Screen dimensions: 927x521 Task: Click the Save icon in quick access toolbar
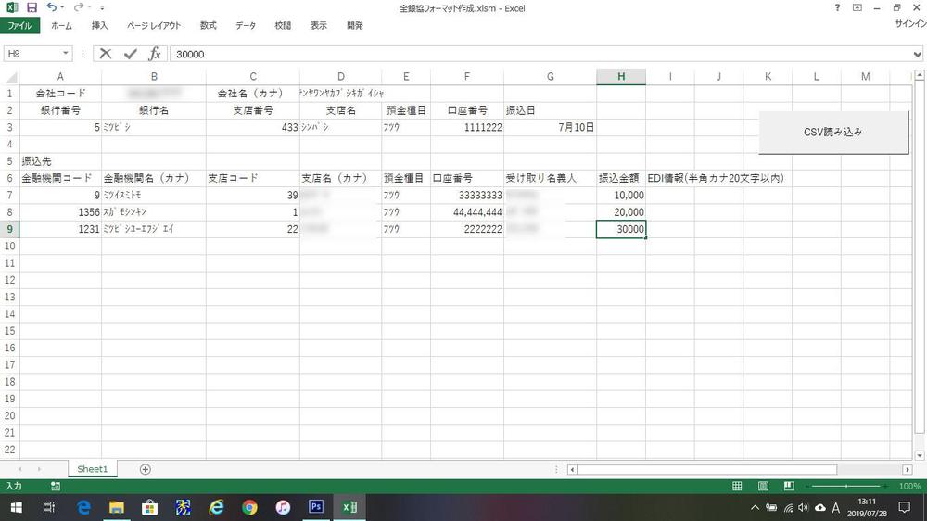coord(32,7)
